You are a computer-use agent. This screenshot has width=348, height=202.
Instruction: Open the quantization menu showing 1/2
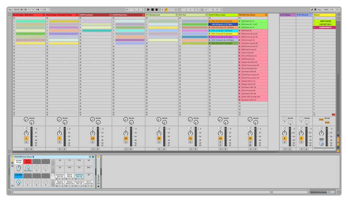click(47, 9)
